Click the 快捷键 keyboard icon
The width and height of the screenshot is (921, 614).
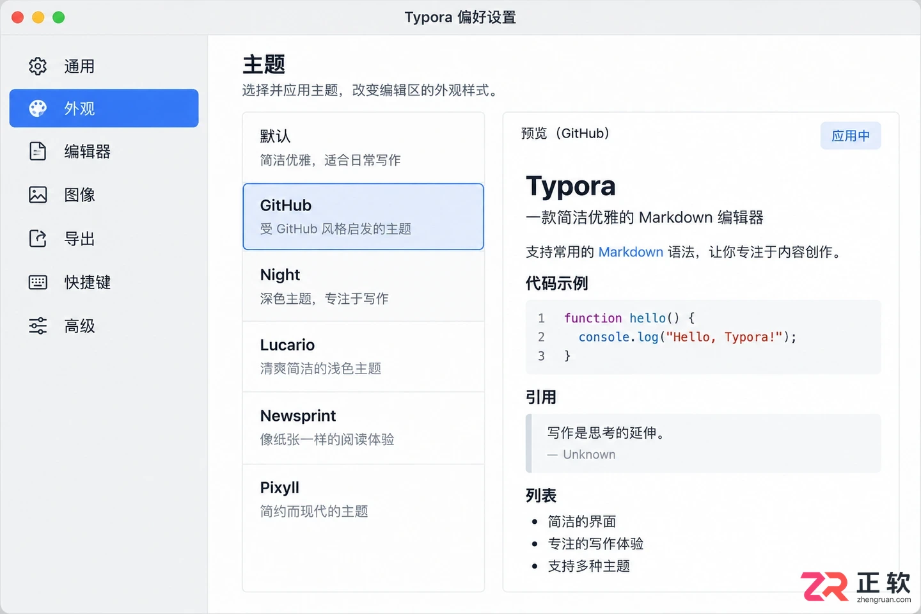pyautogui.click(x=38, y=282)
